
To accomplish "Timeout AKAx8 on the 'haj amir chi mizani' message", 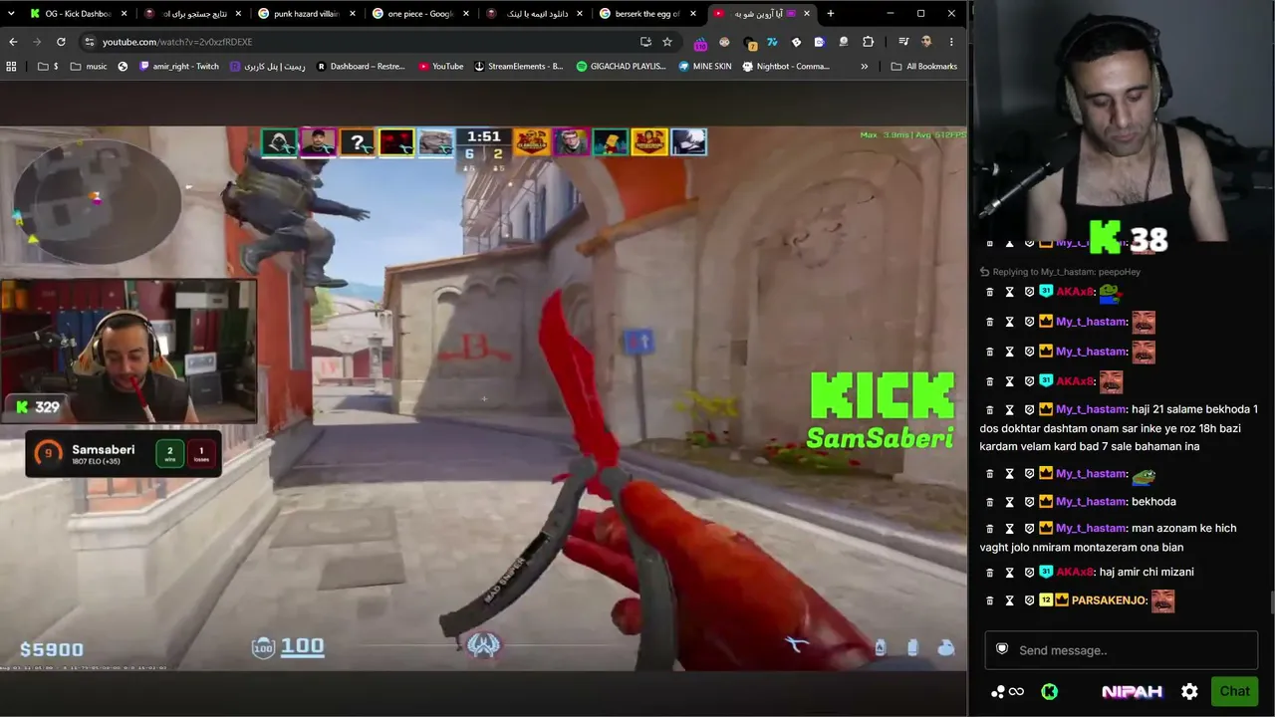I will [x=1009, y=573].
